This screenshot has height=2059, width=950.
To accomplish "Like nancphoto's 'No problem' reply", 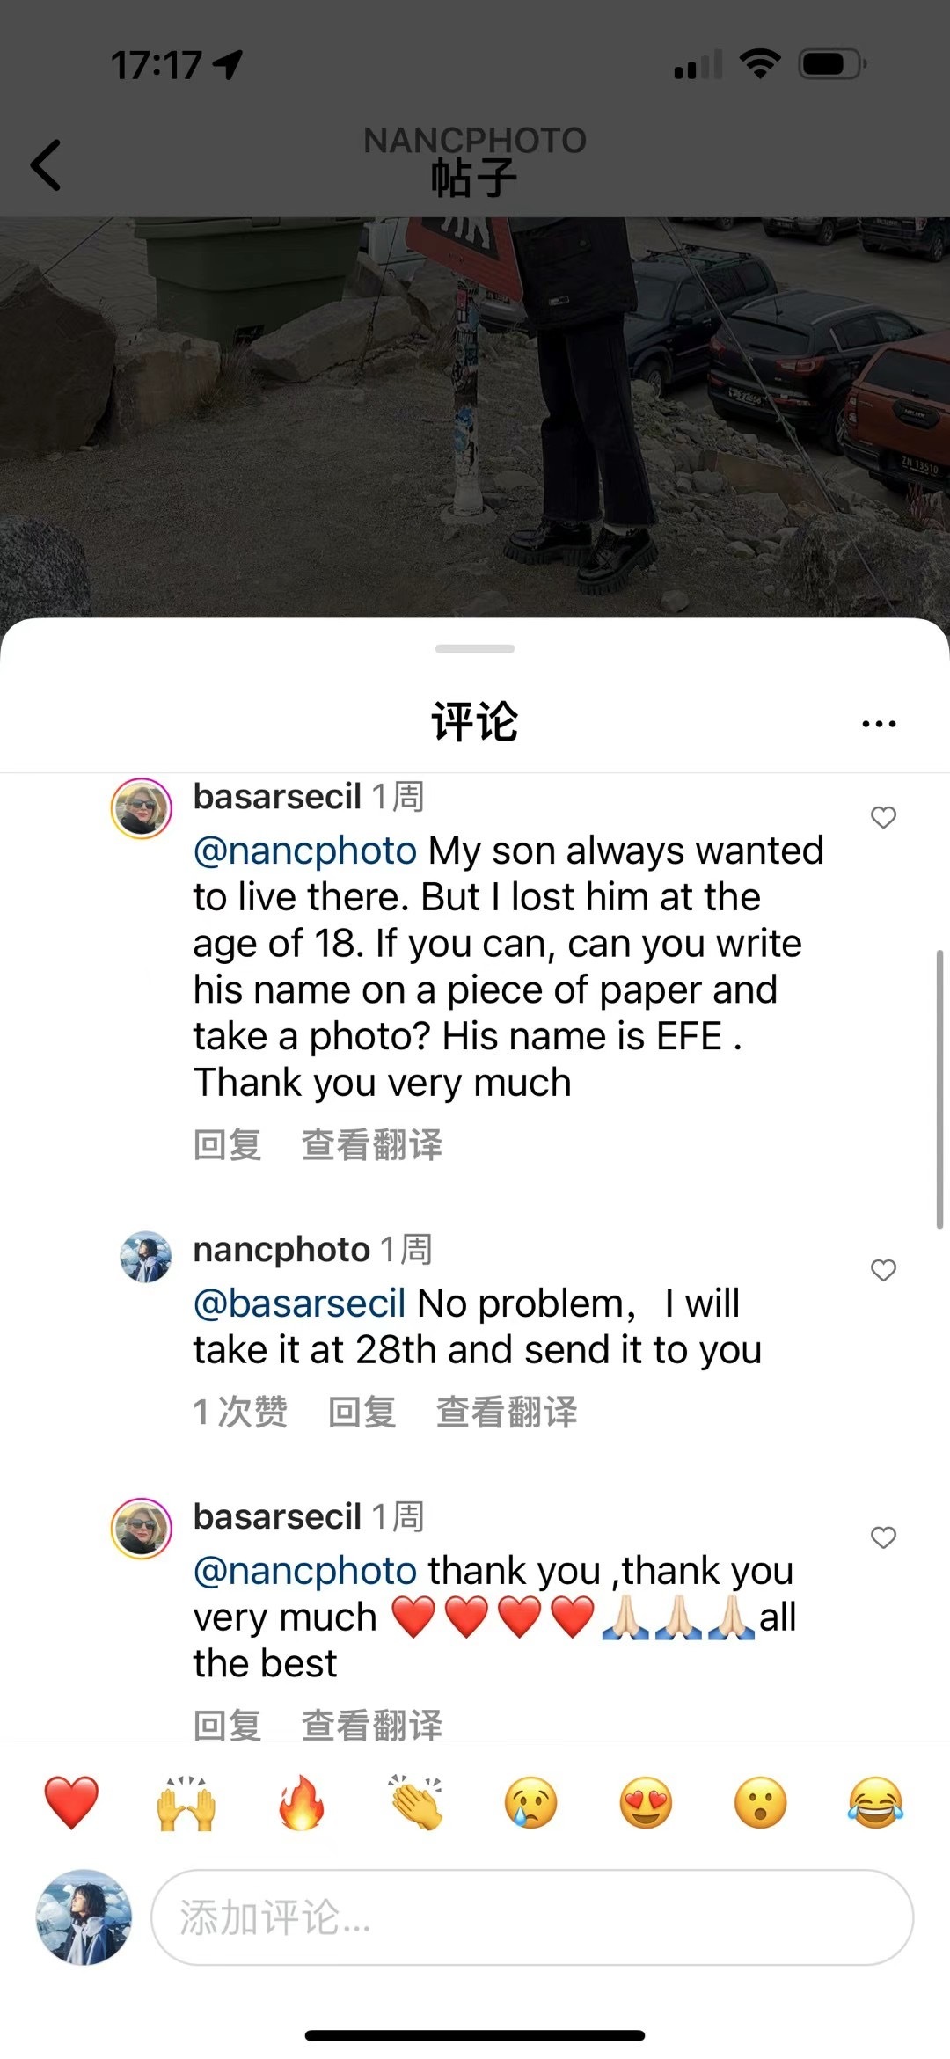I will tap(883, 1270).
